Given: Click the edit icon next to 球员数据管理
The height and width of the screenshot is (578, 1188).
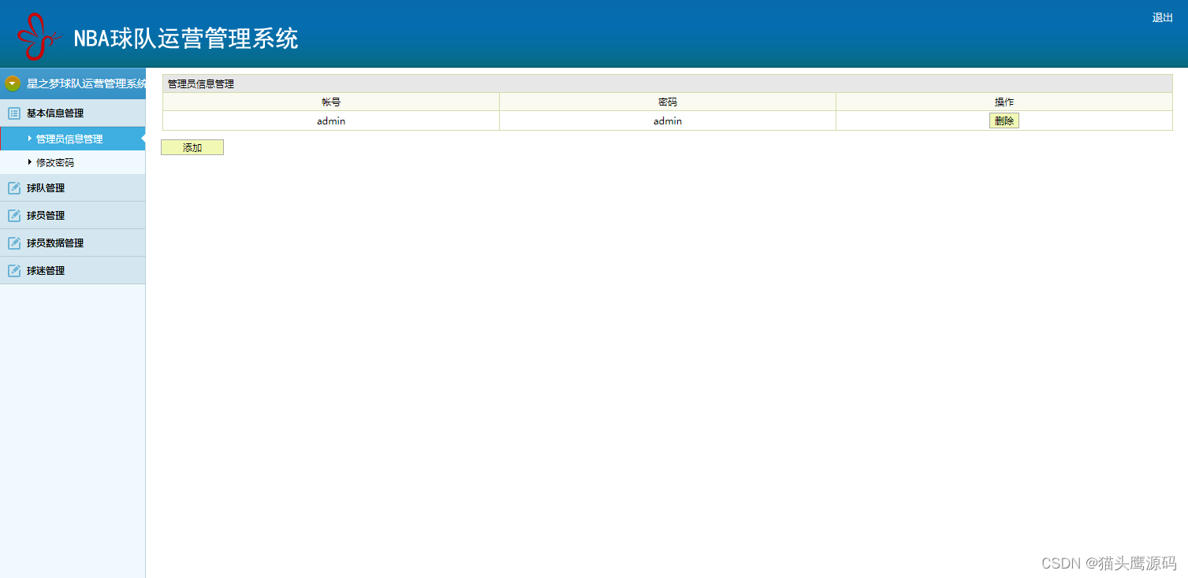Looking at the screenshot, I should [x=13, y=243].
